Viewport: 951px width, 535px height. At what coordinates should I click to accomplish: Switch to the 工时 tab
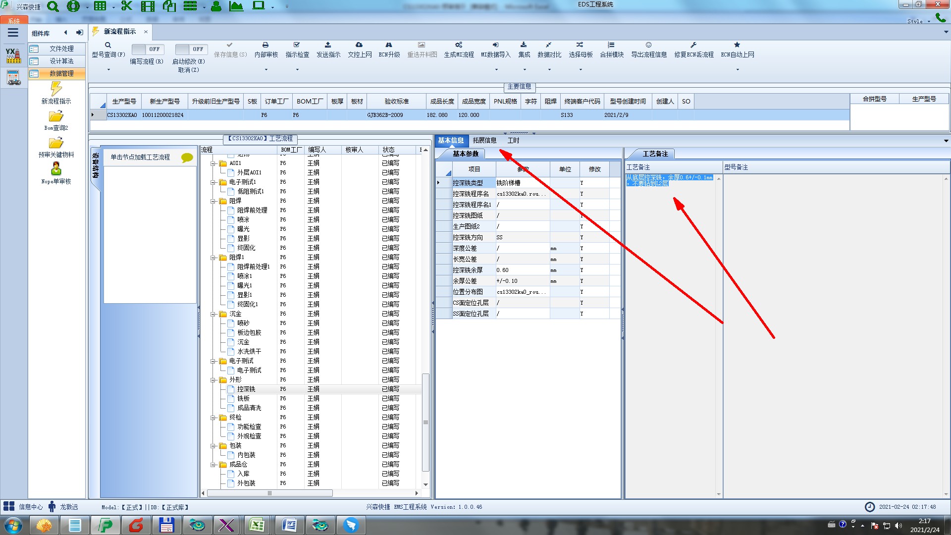pyautogui.click(x=513, y=141)
